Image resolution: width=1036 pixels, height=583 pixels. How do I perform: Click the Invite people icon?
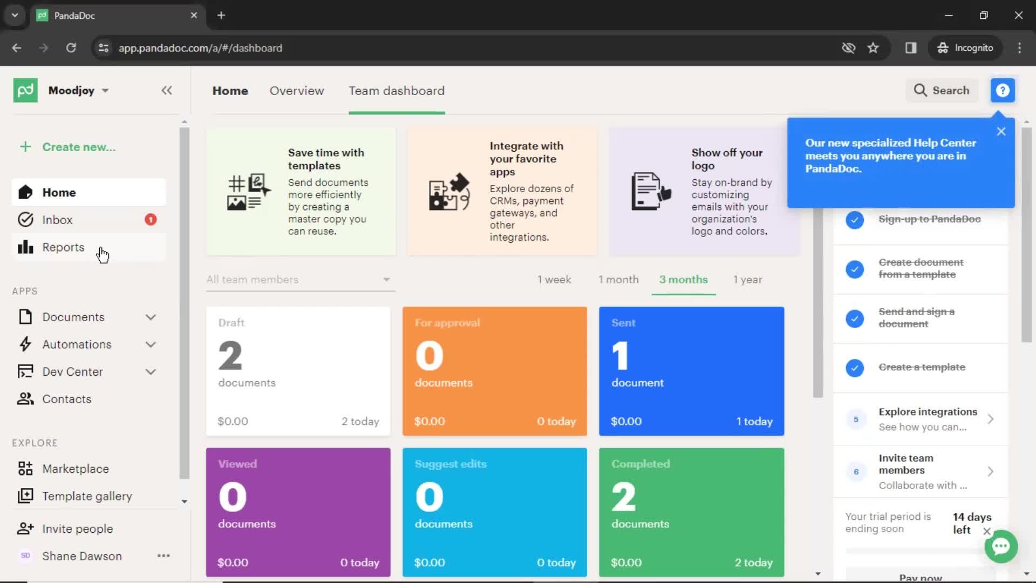pyautogui.click(x=25, y=528)
